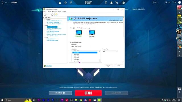Viewport: 182px width, 102px height.
Task: Open the NVIDIA Control Panel taskbar icon
Action: click(x=99, y=100)
